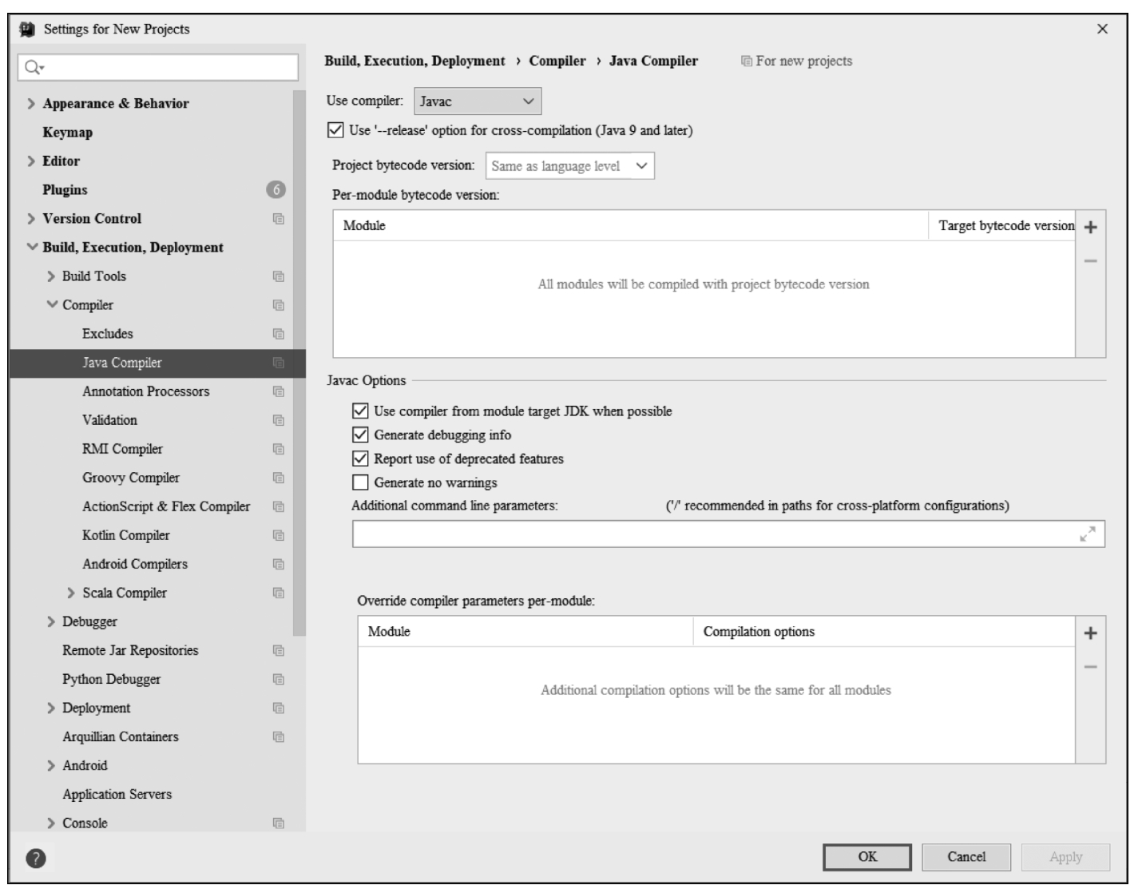Click the help question mark icon

pos(36,859)
